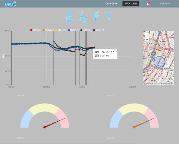Click the blue circle marker on map
Screen dimensions: 179x144
pyautogui.click(x=159, y=62)
